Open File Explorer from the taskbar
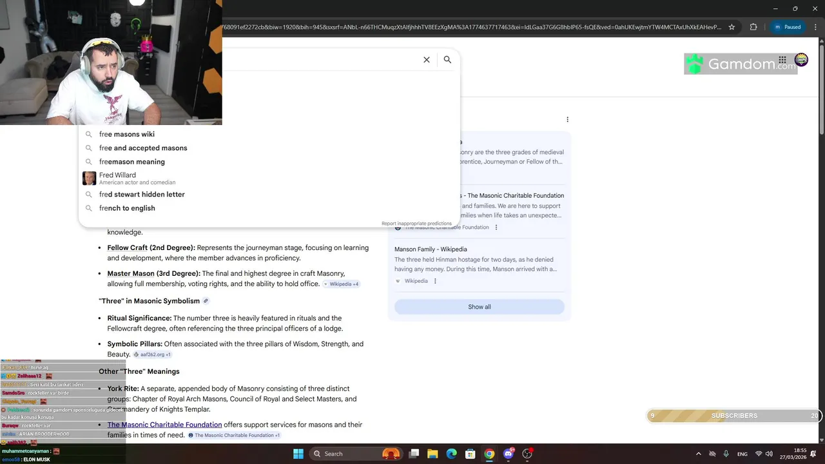825x464 pixels. 432,454
